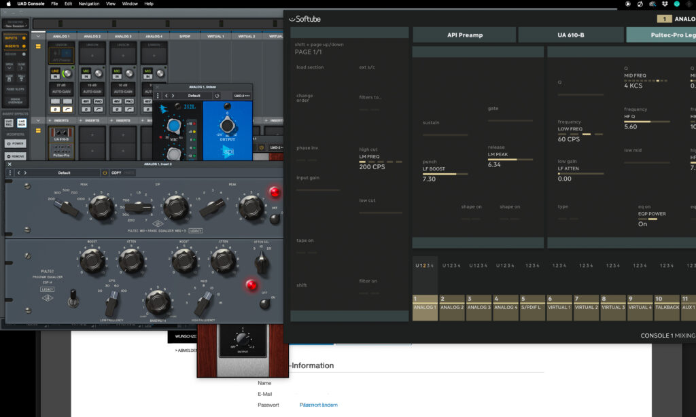Enable 48V phantom power on Analog 2
696x417 pixels.
[86, 101]
